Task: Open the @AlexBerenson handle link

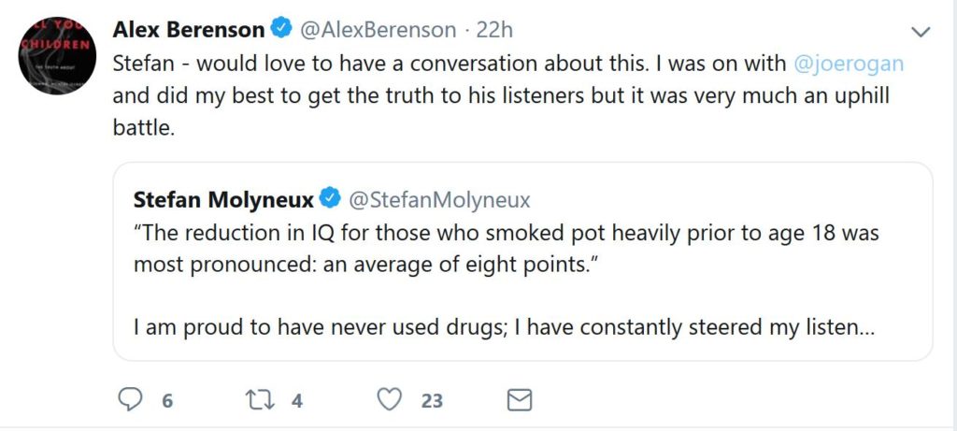Action: 378,30
